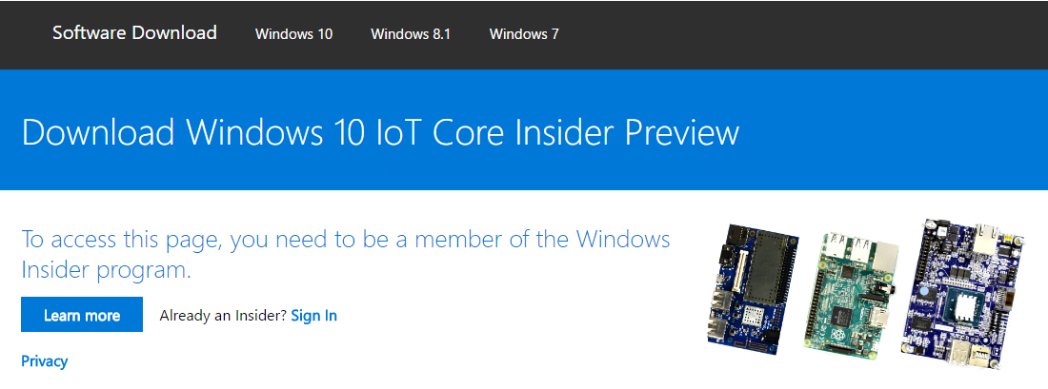Viewport: 1048px width, 389px height.
Task: Select the Windows 10 menu item
Action: click(293, 34)
